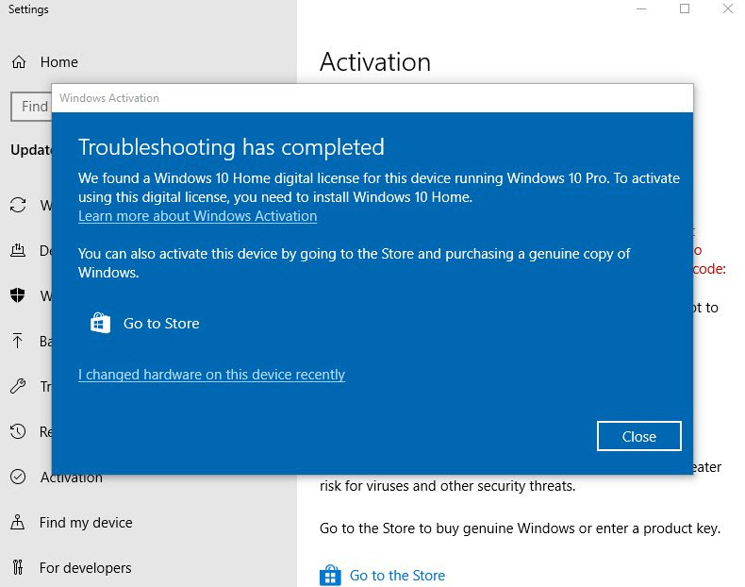Open the Learn more about Windows Activation link
The width and height of the screenshot is (745, 587).
point(197,216)
